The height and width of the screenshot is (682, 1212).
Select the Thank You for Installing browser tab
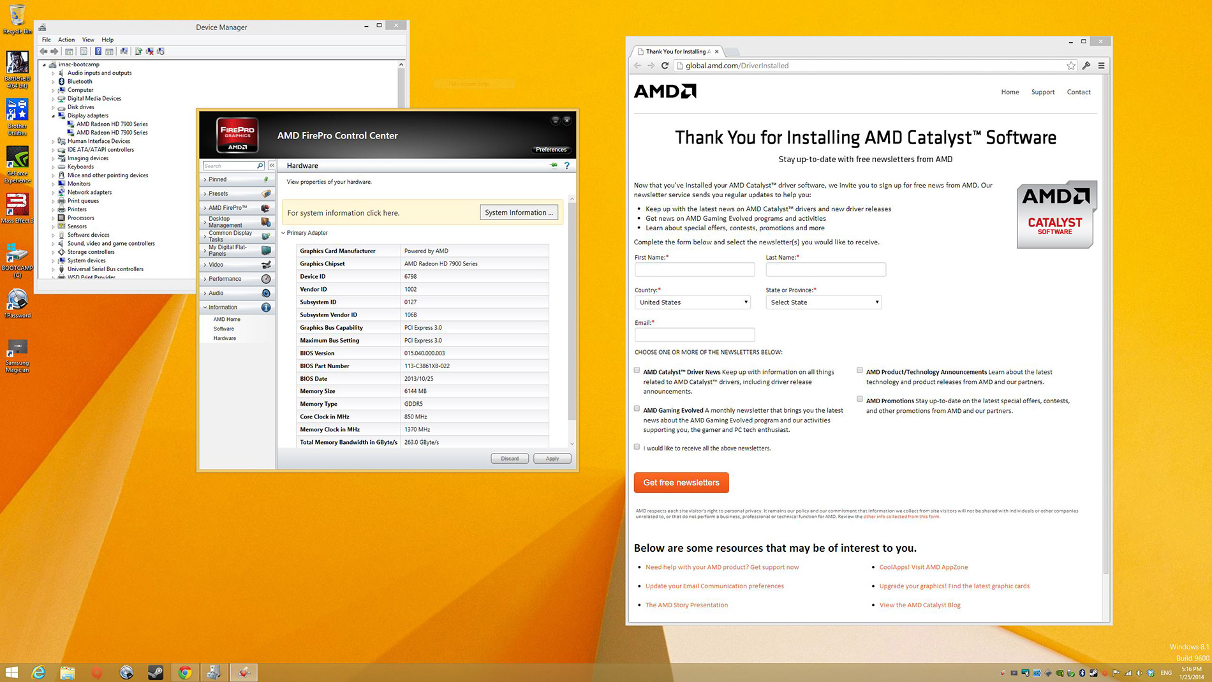pyautogui.click(x=677, y=52)
